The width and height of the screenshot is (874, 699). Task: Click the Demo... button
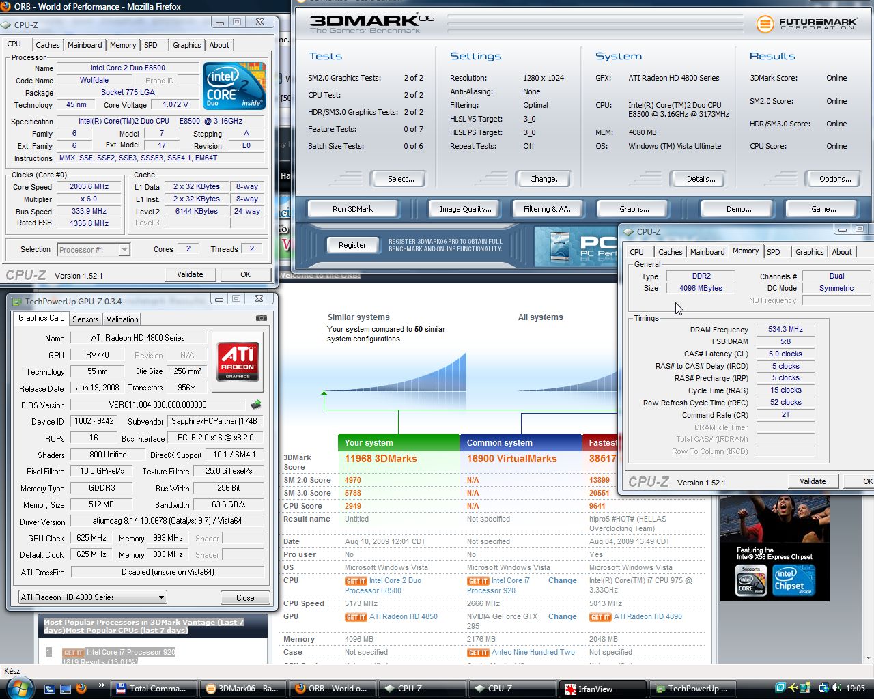pyautogui.click(x=739, y=209)
